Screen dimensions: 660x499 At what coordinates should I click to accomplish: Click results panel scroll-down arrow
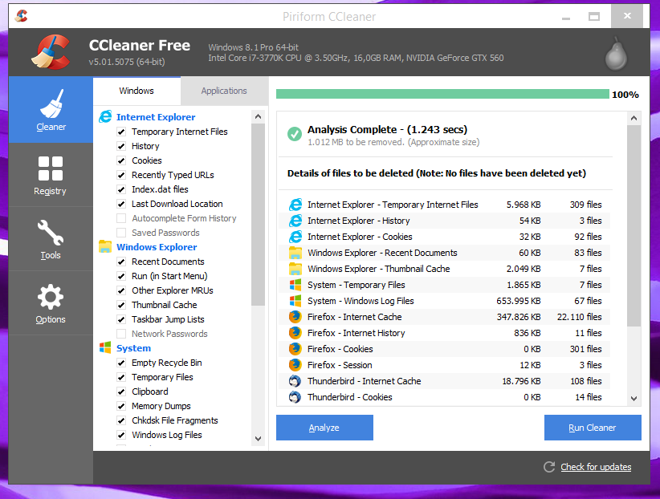634,398
